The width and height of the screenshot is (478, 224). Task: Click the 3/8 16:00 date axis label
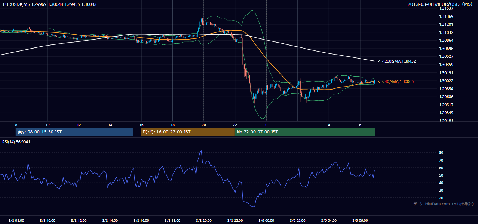141,221
